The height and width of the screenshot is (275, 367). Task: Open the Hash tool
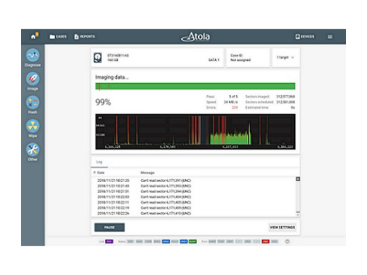[x=32, y=103]
